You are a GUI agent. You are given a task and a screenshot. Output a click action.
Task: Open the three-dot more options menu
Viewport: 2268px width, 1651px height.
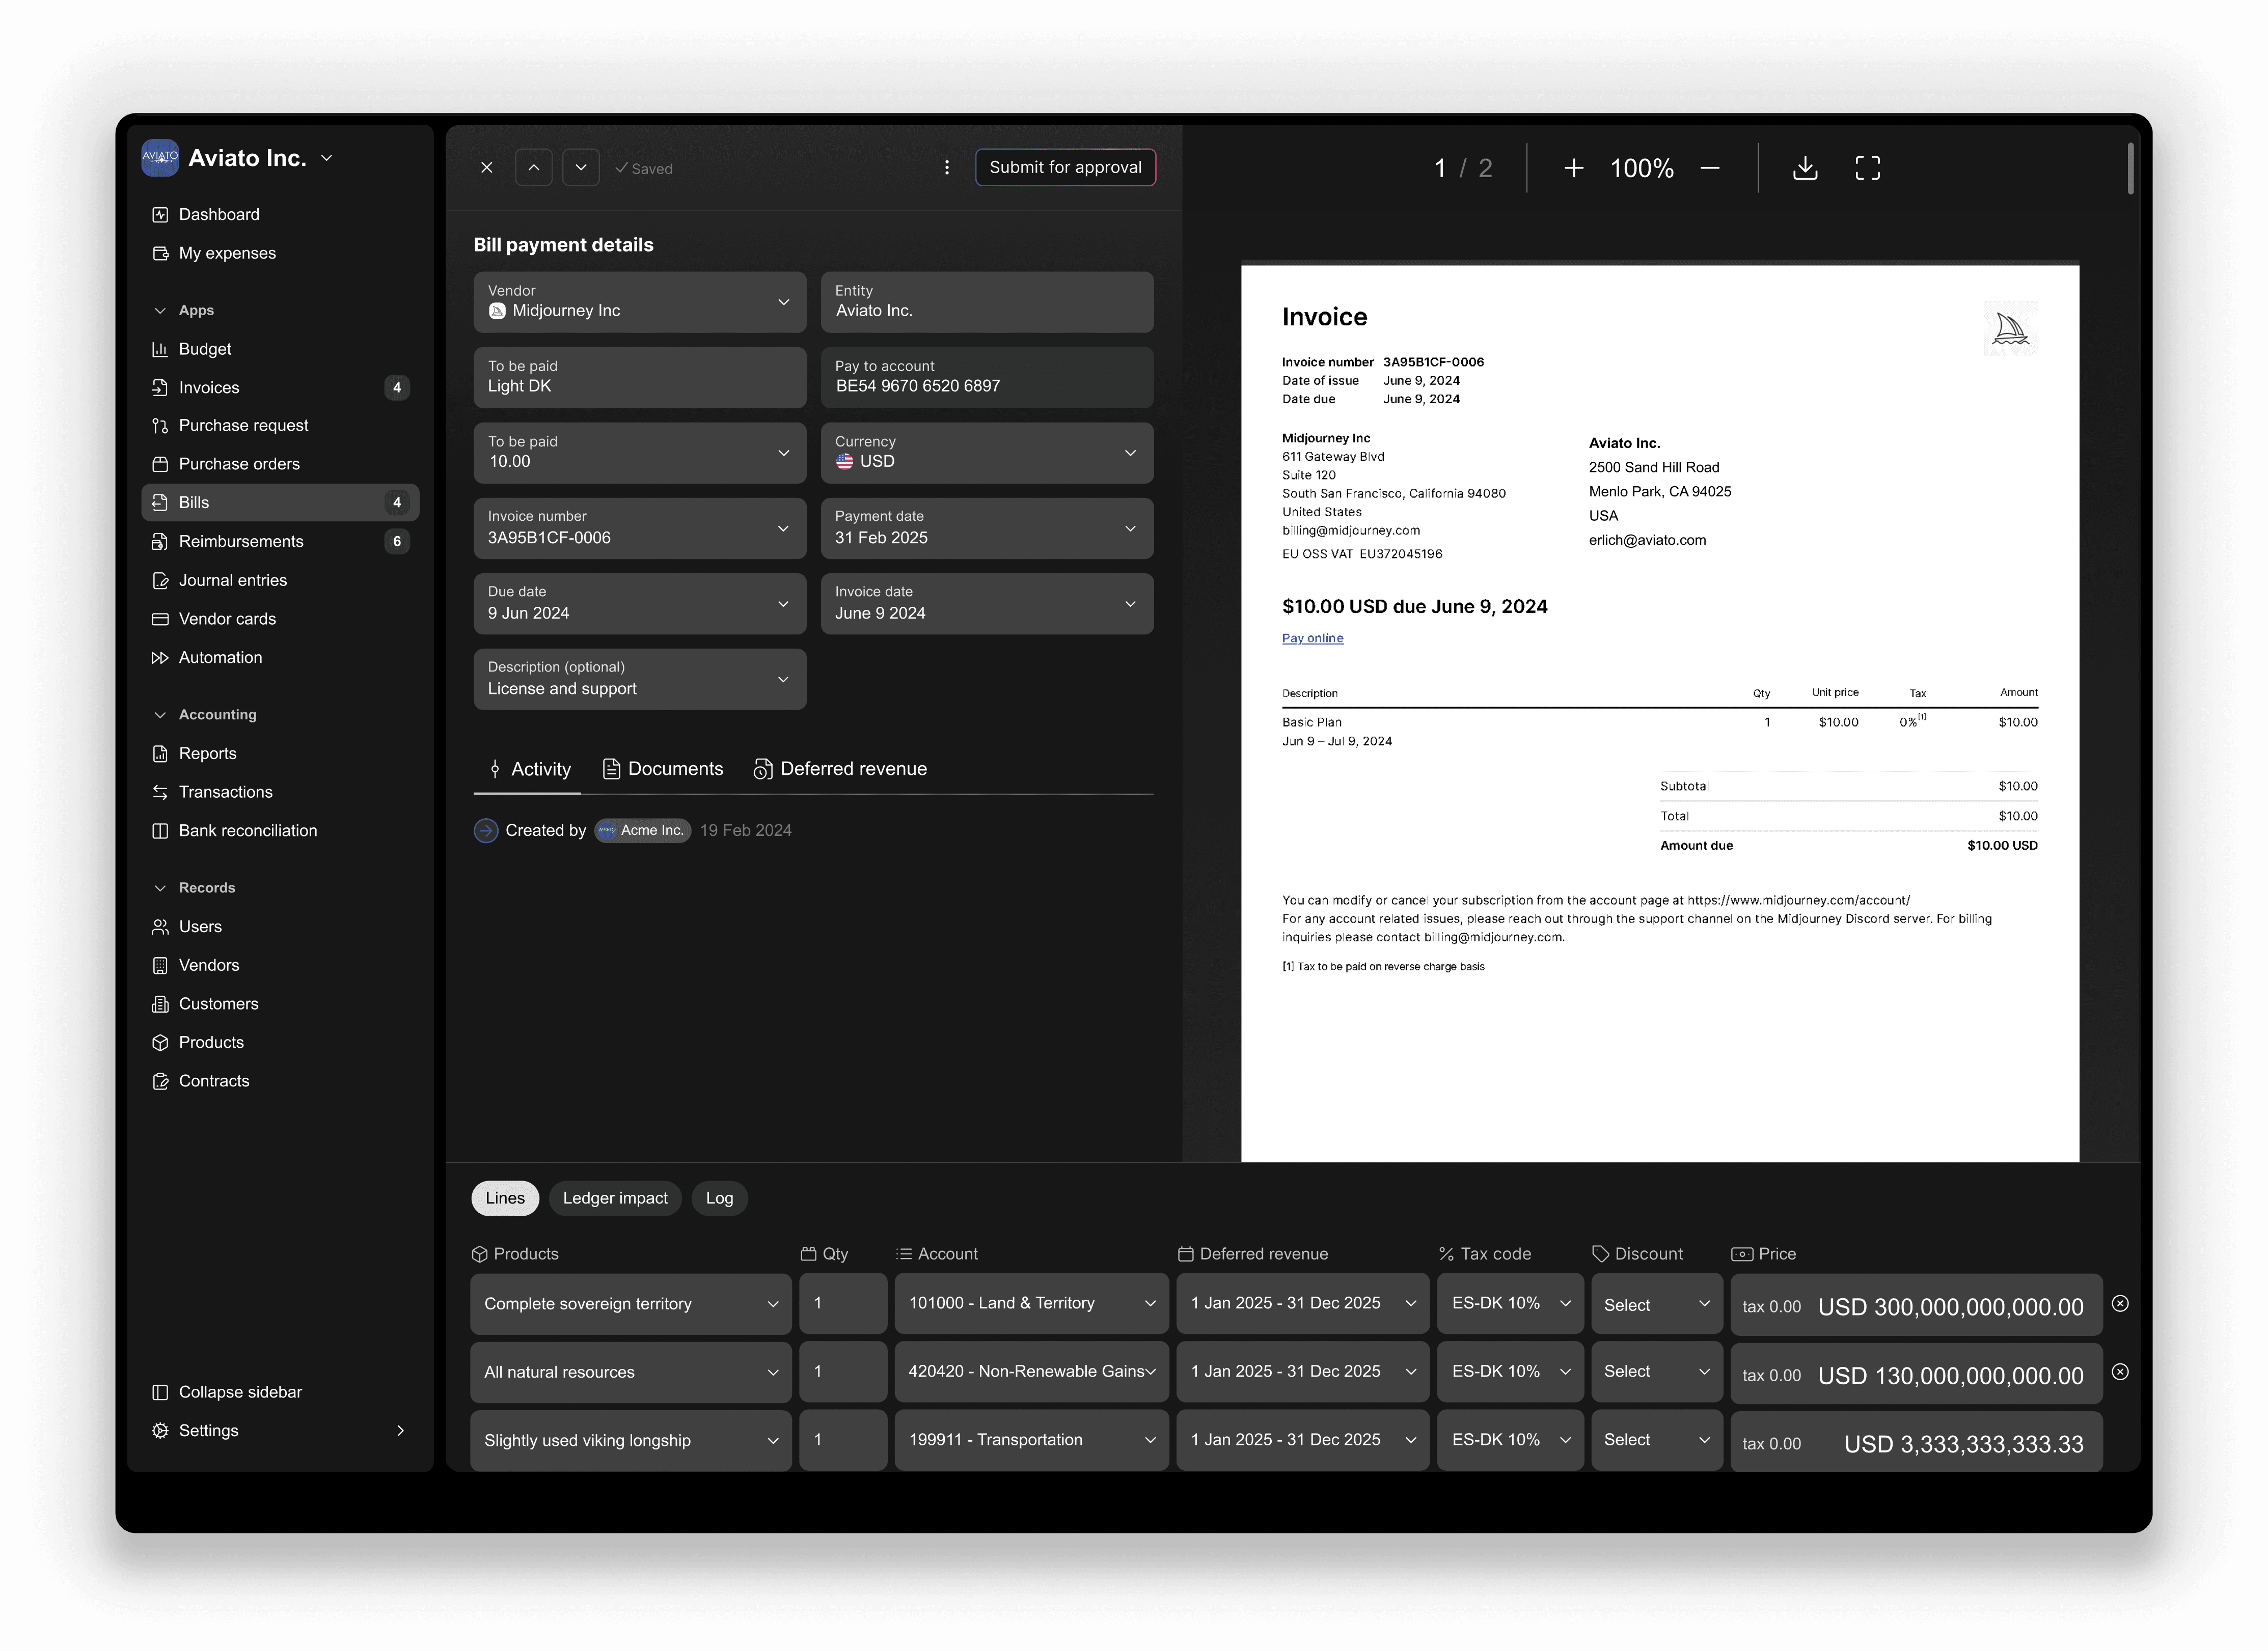tap(947, 168)
